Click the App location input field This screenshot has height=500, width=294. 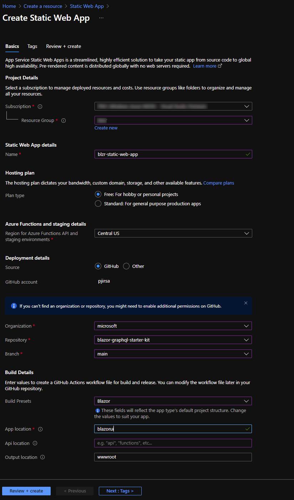(173, 429)
